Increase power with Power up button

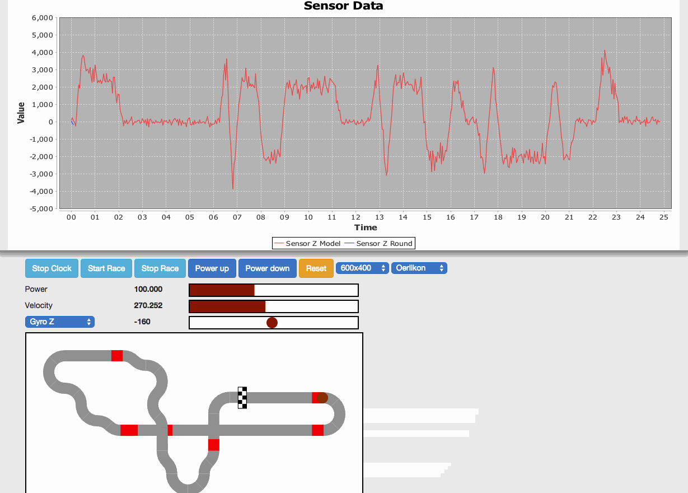[212, 268]
